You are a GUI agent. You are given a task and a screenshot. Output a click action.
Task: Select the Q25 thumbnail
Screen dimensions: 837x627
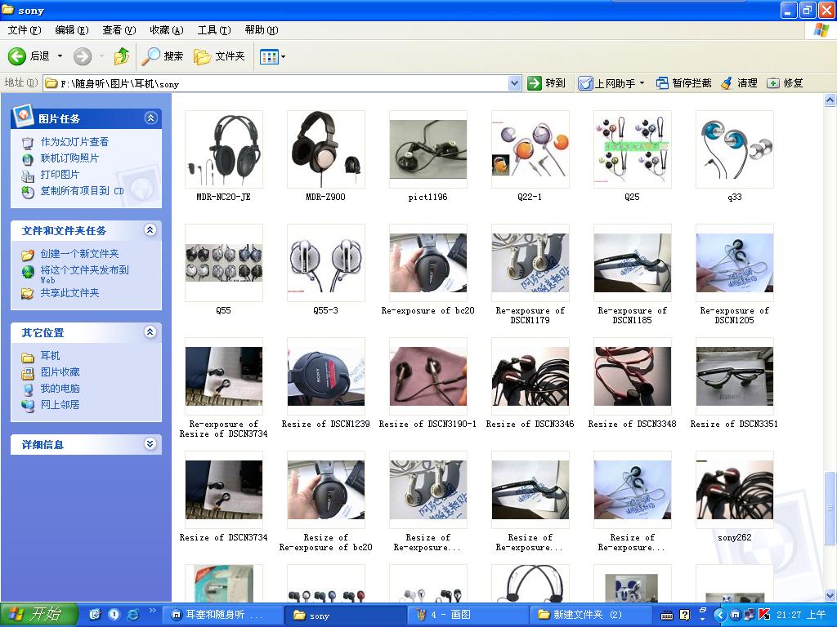click(x=633, y=149)
